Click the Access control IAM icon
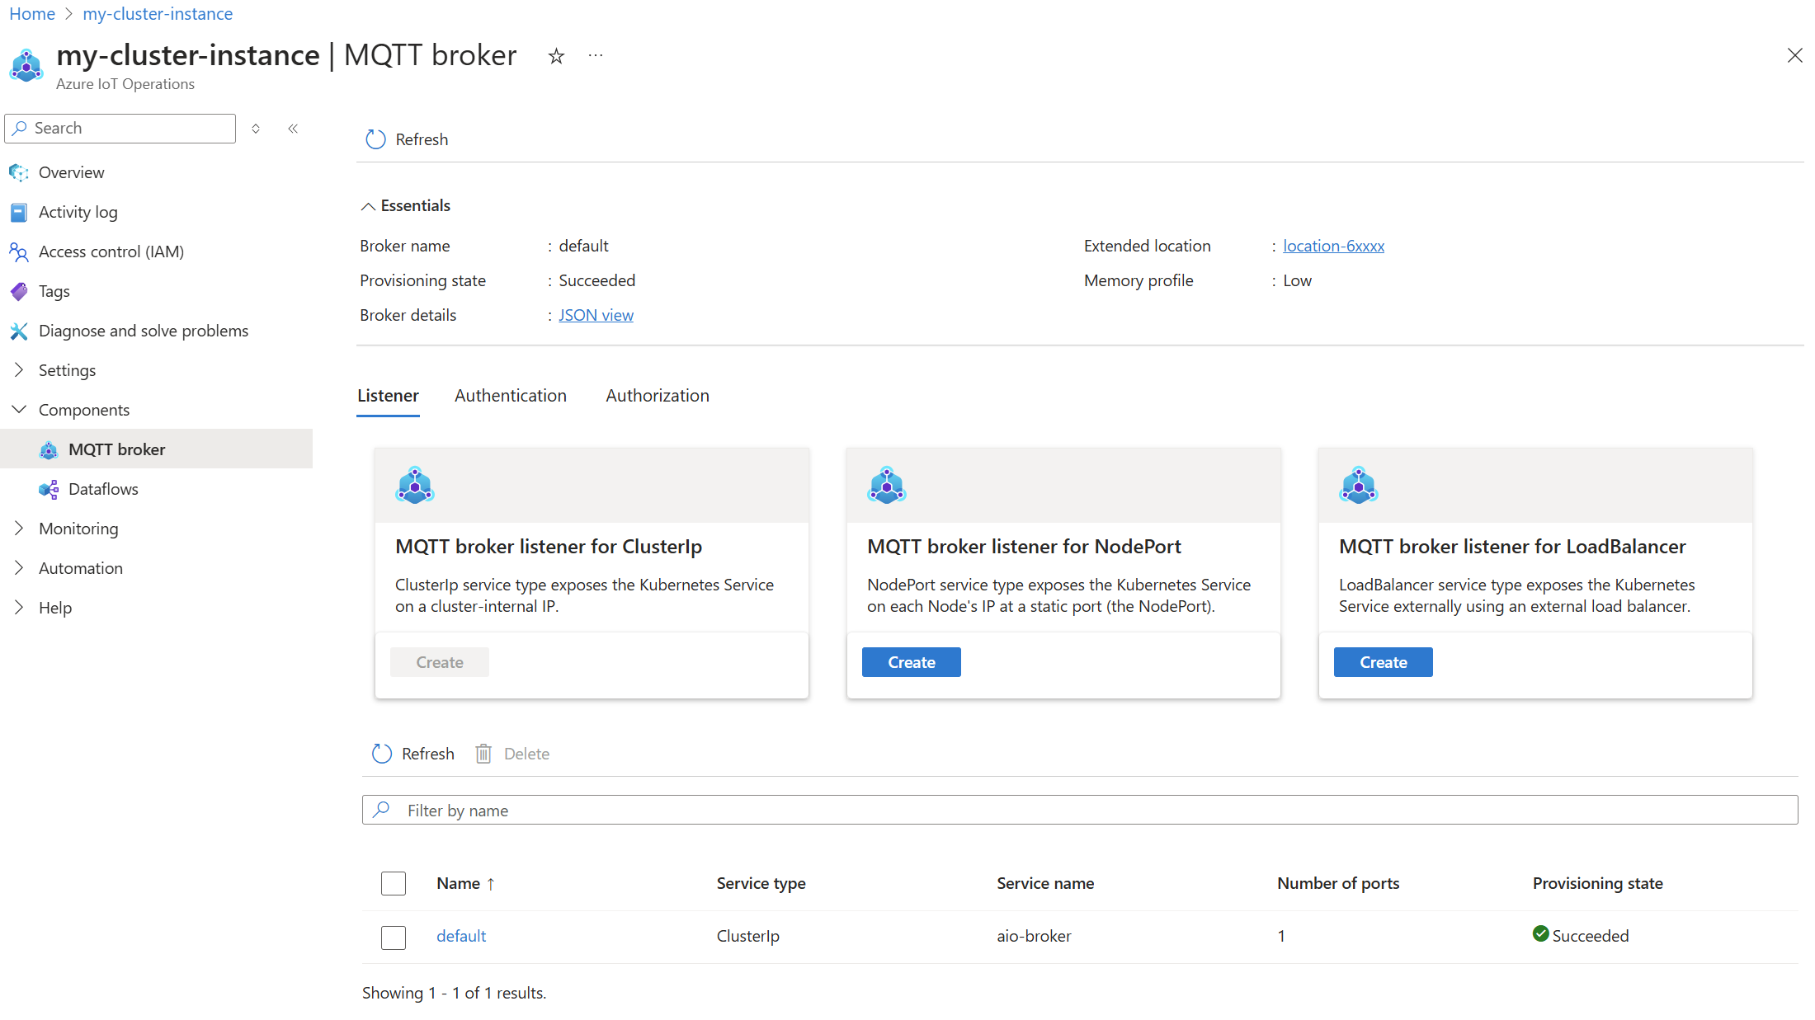Viewport: 1815px width, 1020px height. point(19,251)
